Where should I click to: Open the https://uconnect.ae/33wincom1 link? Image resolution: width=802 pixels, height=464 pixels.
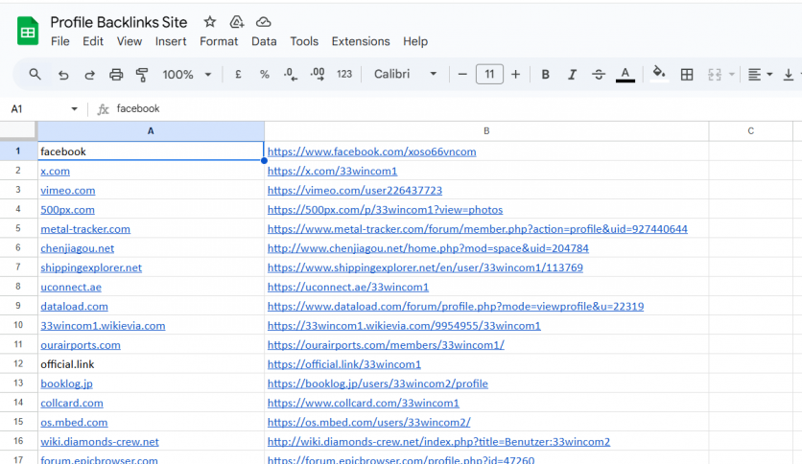tap(348, 288)
